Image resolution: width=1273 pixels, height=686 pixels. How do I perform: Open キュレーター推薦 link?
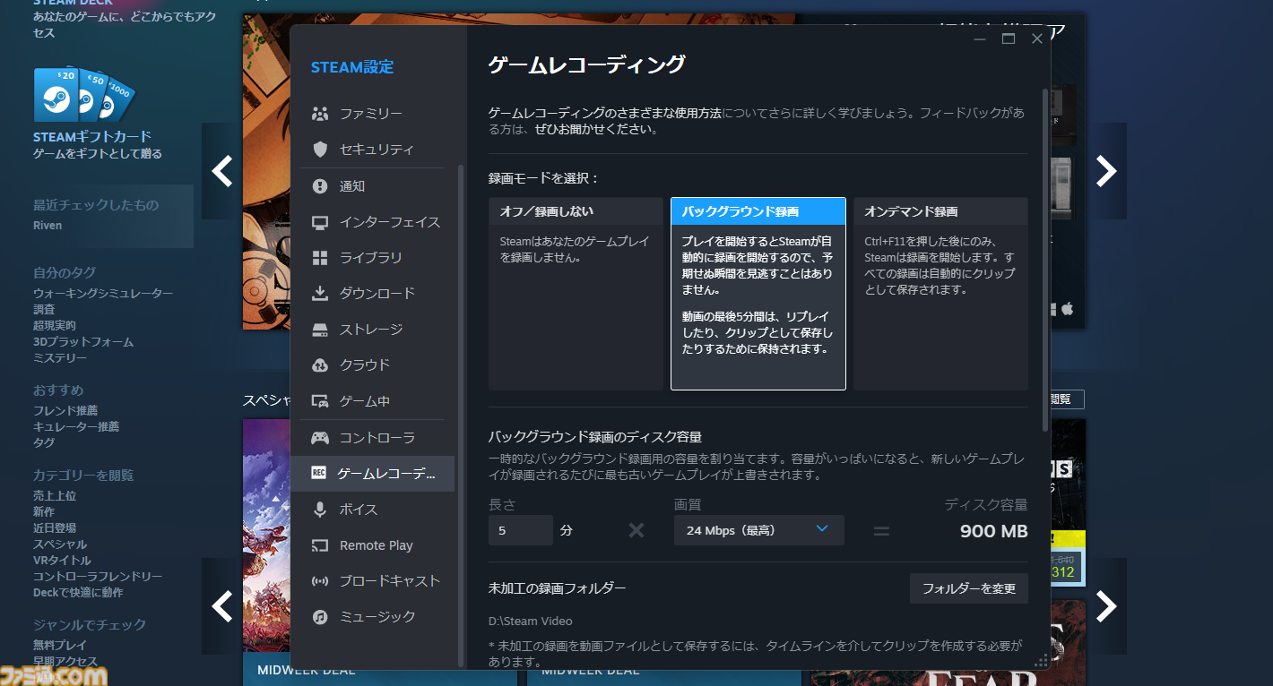coord(76,426)
